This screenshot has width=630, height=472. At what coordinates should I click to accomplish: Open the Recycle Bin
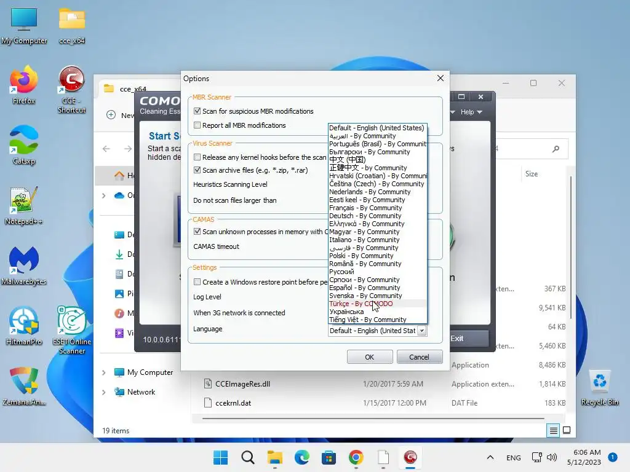(599, 387)
